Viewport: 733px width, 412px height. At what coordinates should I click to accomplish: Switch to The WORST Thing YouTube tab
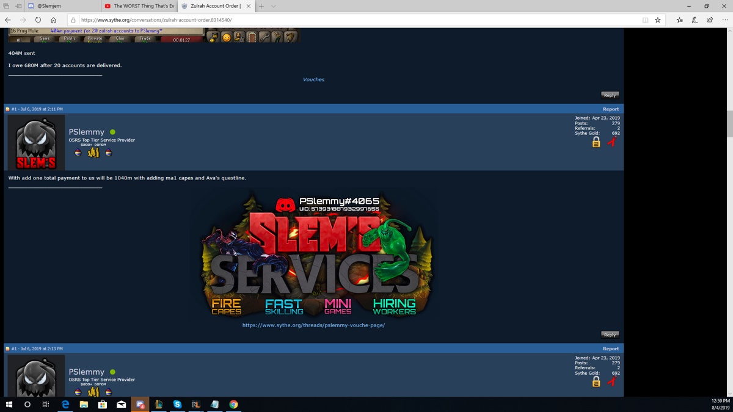point(139,6)
